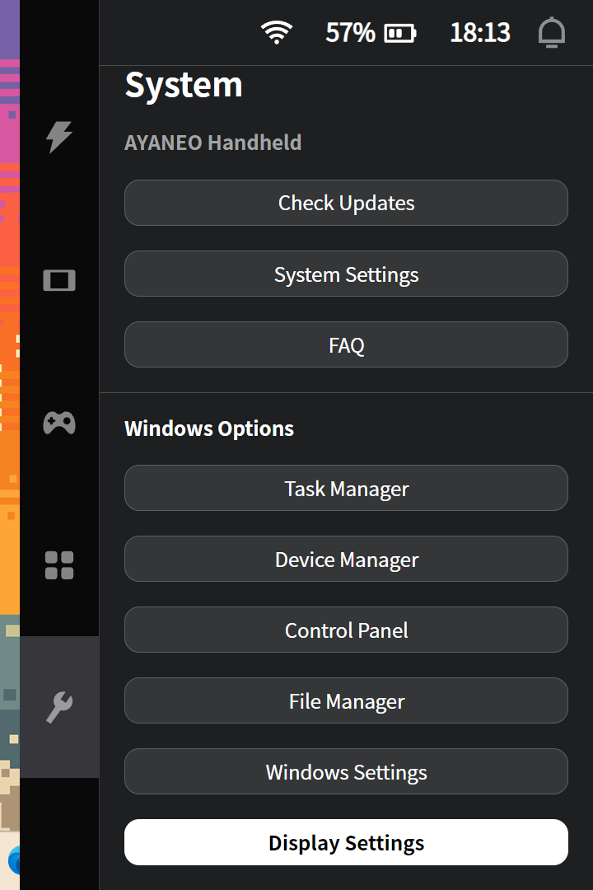Open the Windows Control Panel
This screenshot has width=593, height=890.
click(346, 630)
